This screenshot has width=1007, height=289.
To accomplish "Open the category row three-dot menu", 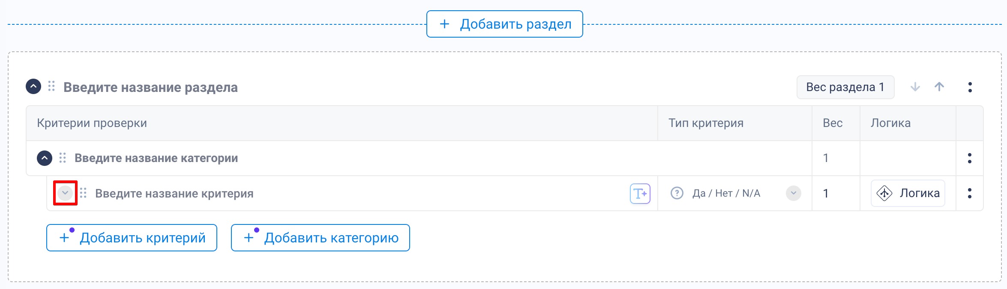I will click(x=969, y=158).
